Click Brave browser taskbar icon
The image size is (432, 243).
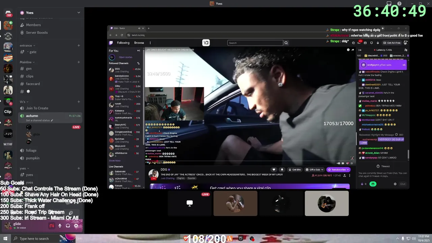coord(185,239)
